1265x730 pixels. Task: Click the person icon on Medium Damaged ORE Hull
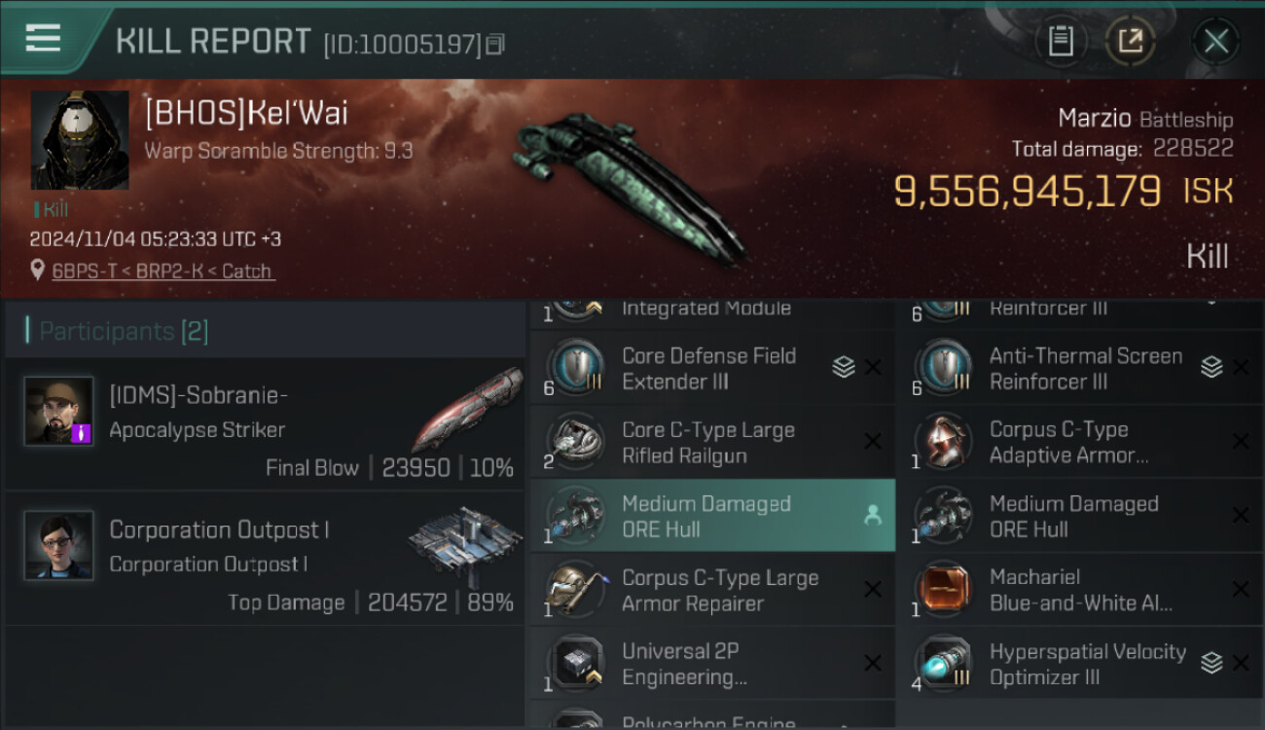point(872,517)
